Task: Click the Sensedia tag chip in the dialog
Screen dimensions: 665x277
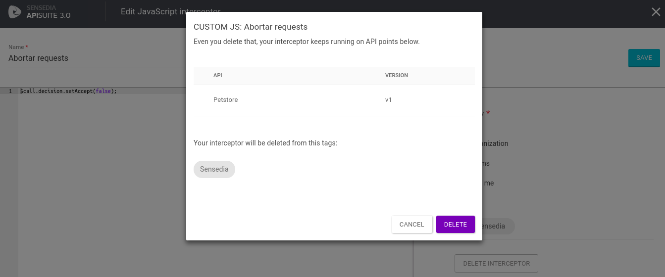Action: coord(214,169)
